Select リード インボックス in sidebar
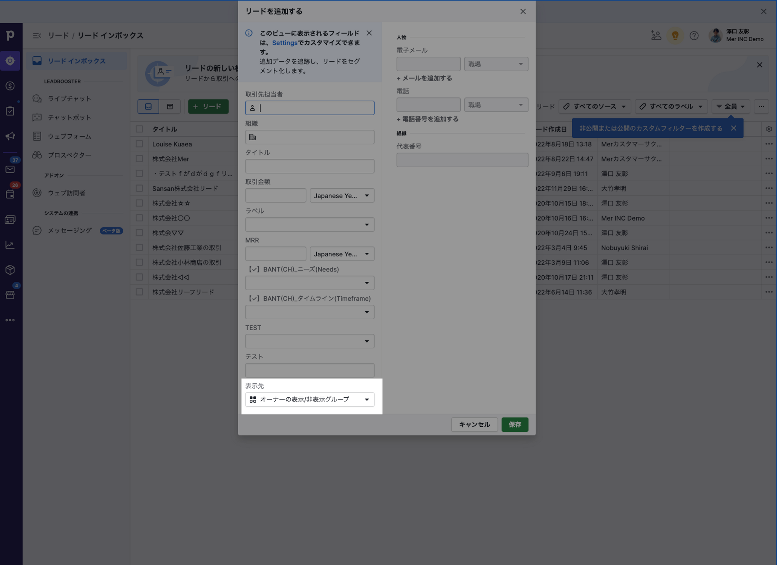Viewport: 777px width, 565px height. click(x=77, y=61)
